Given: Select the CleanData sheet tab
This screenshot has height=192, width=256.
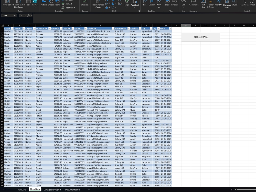Looking at the screenshot, I should pyautogui.click(x=35, y=189).
